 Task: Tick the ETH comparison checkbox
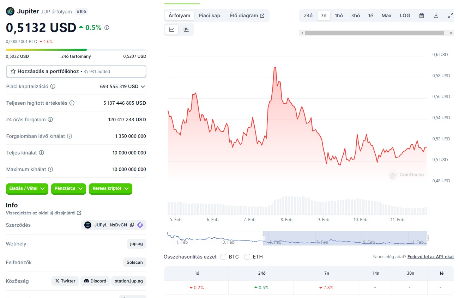click(x=247, y=257)
